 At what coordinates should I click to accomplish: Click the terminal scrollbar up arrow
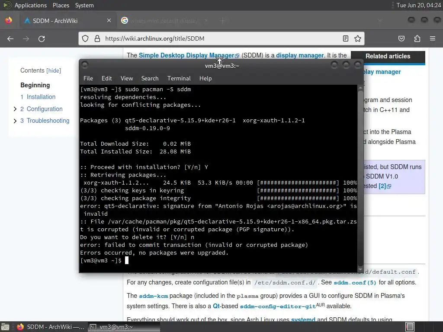pos(360,88)
